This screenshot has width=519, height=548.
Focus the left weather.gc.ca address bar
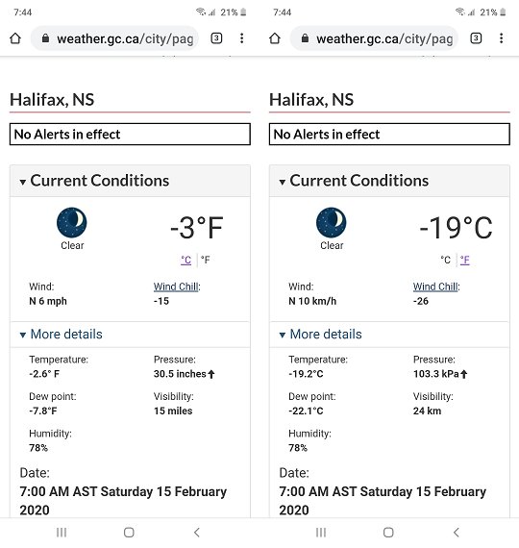pos(114,38)
